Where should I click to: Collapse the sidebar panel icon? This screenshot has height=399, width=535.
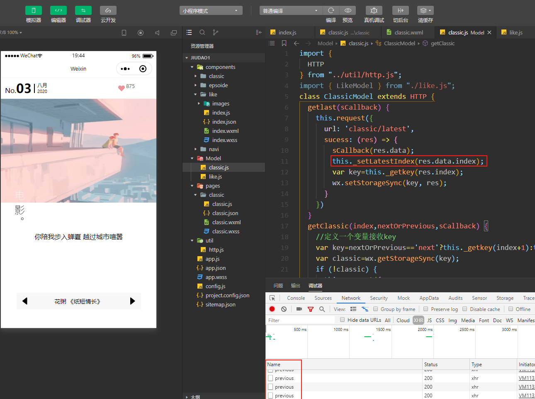click(x=259, y=32)
